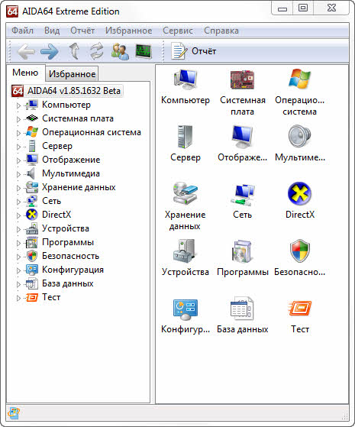
Task: Open the system monitor chart toolbar icon
Action: pyautogui.click(x=144, y=51)
